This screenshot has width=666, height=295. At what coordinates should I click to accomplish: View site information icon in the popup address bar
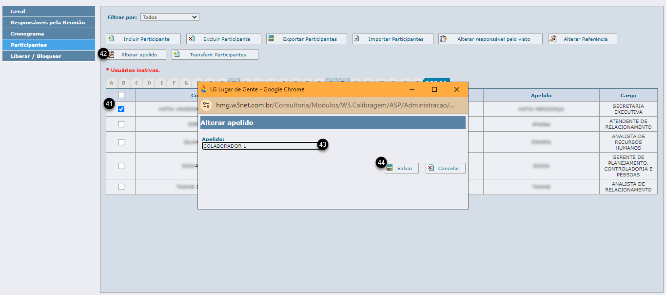tap(206, 105)
